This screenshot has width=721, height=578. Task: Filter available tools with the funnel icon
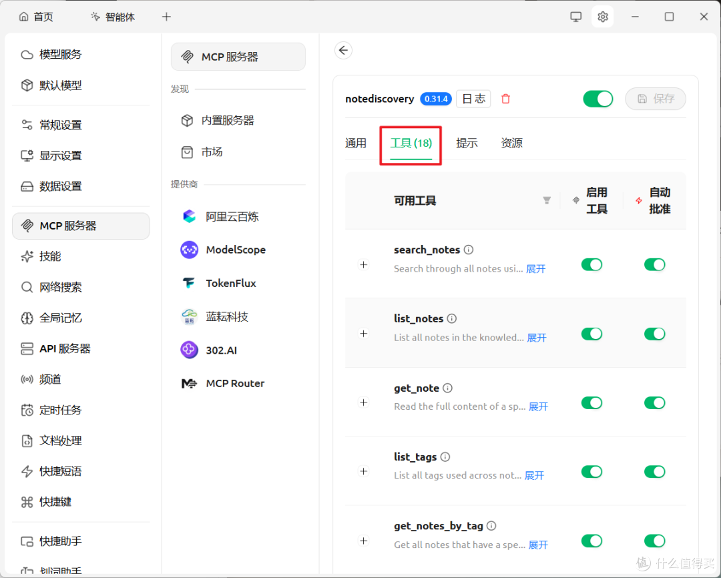point(547,200)
